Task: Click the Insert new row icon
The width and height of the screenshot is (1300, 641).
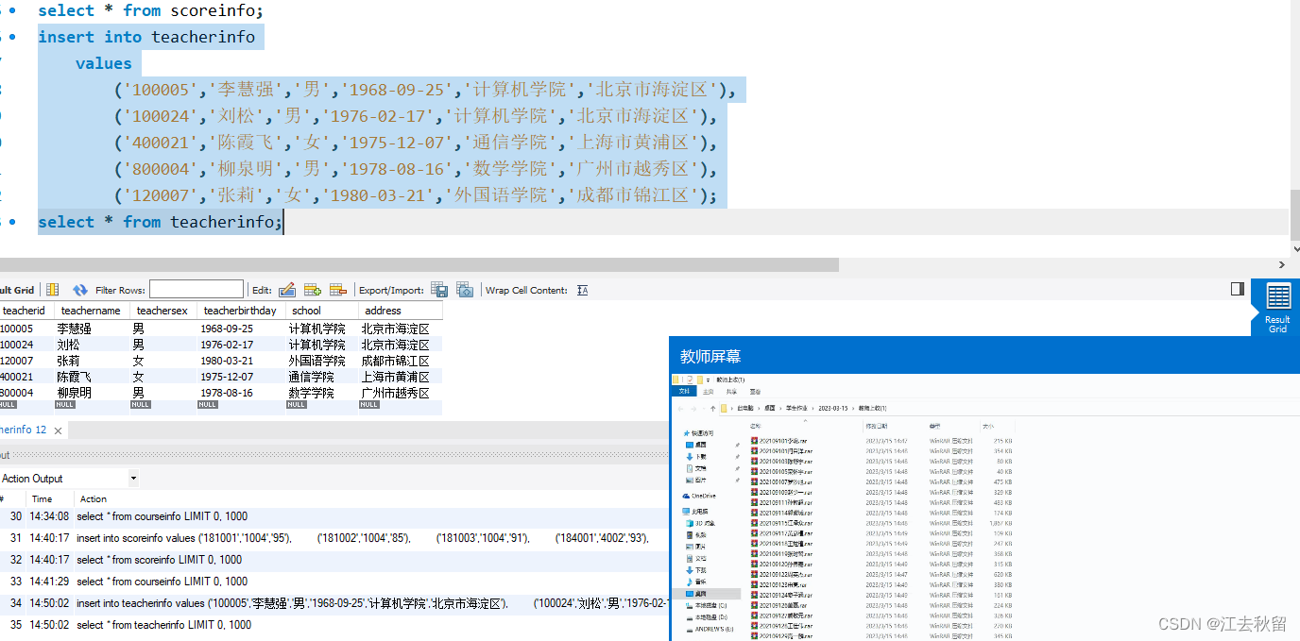Action: tap(312, 289)
